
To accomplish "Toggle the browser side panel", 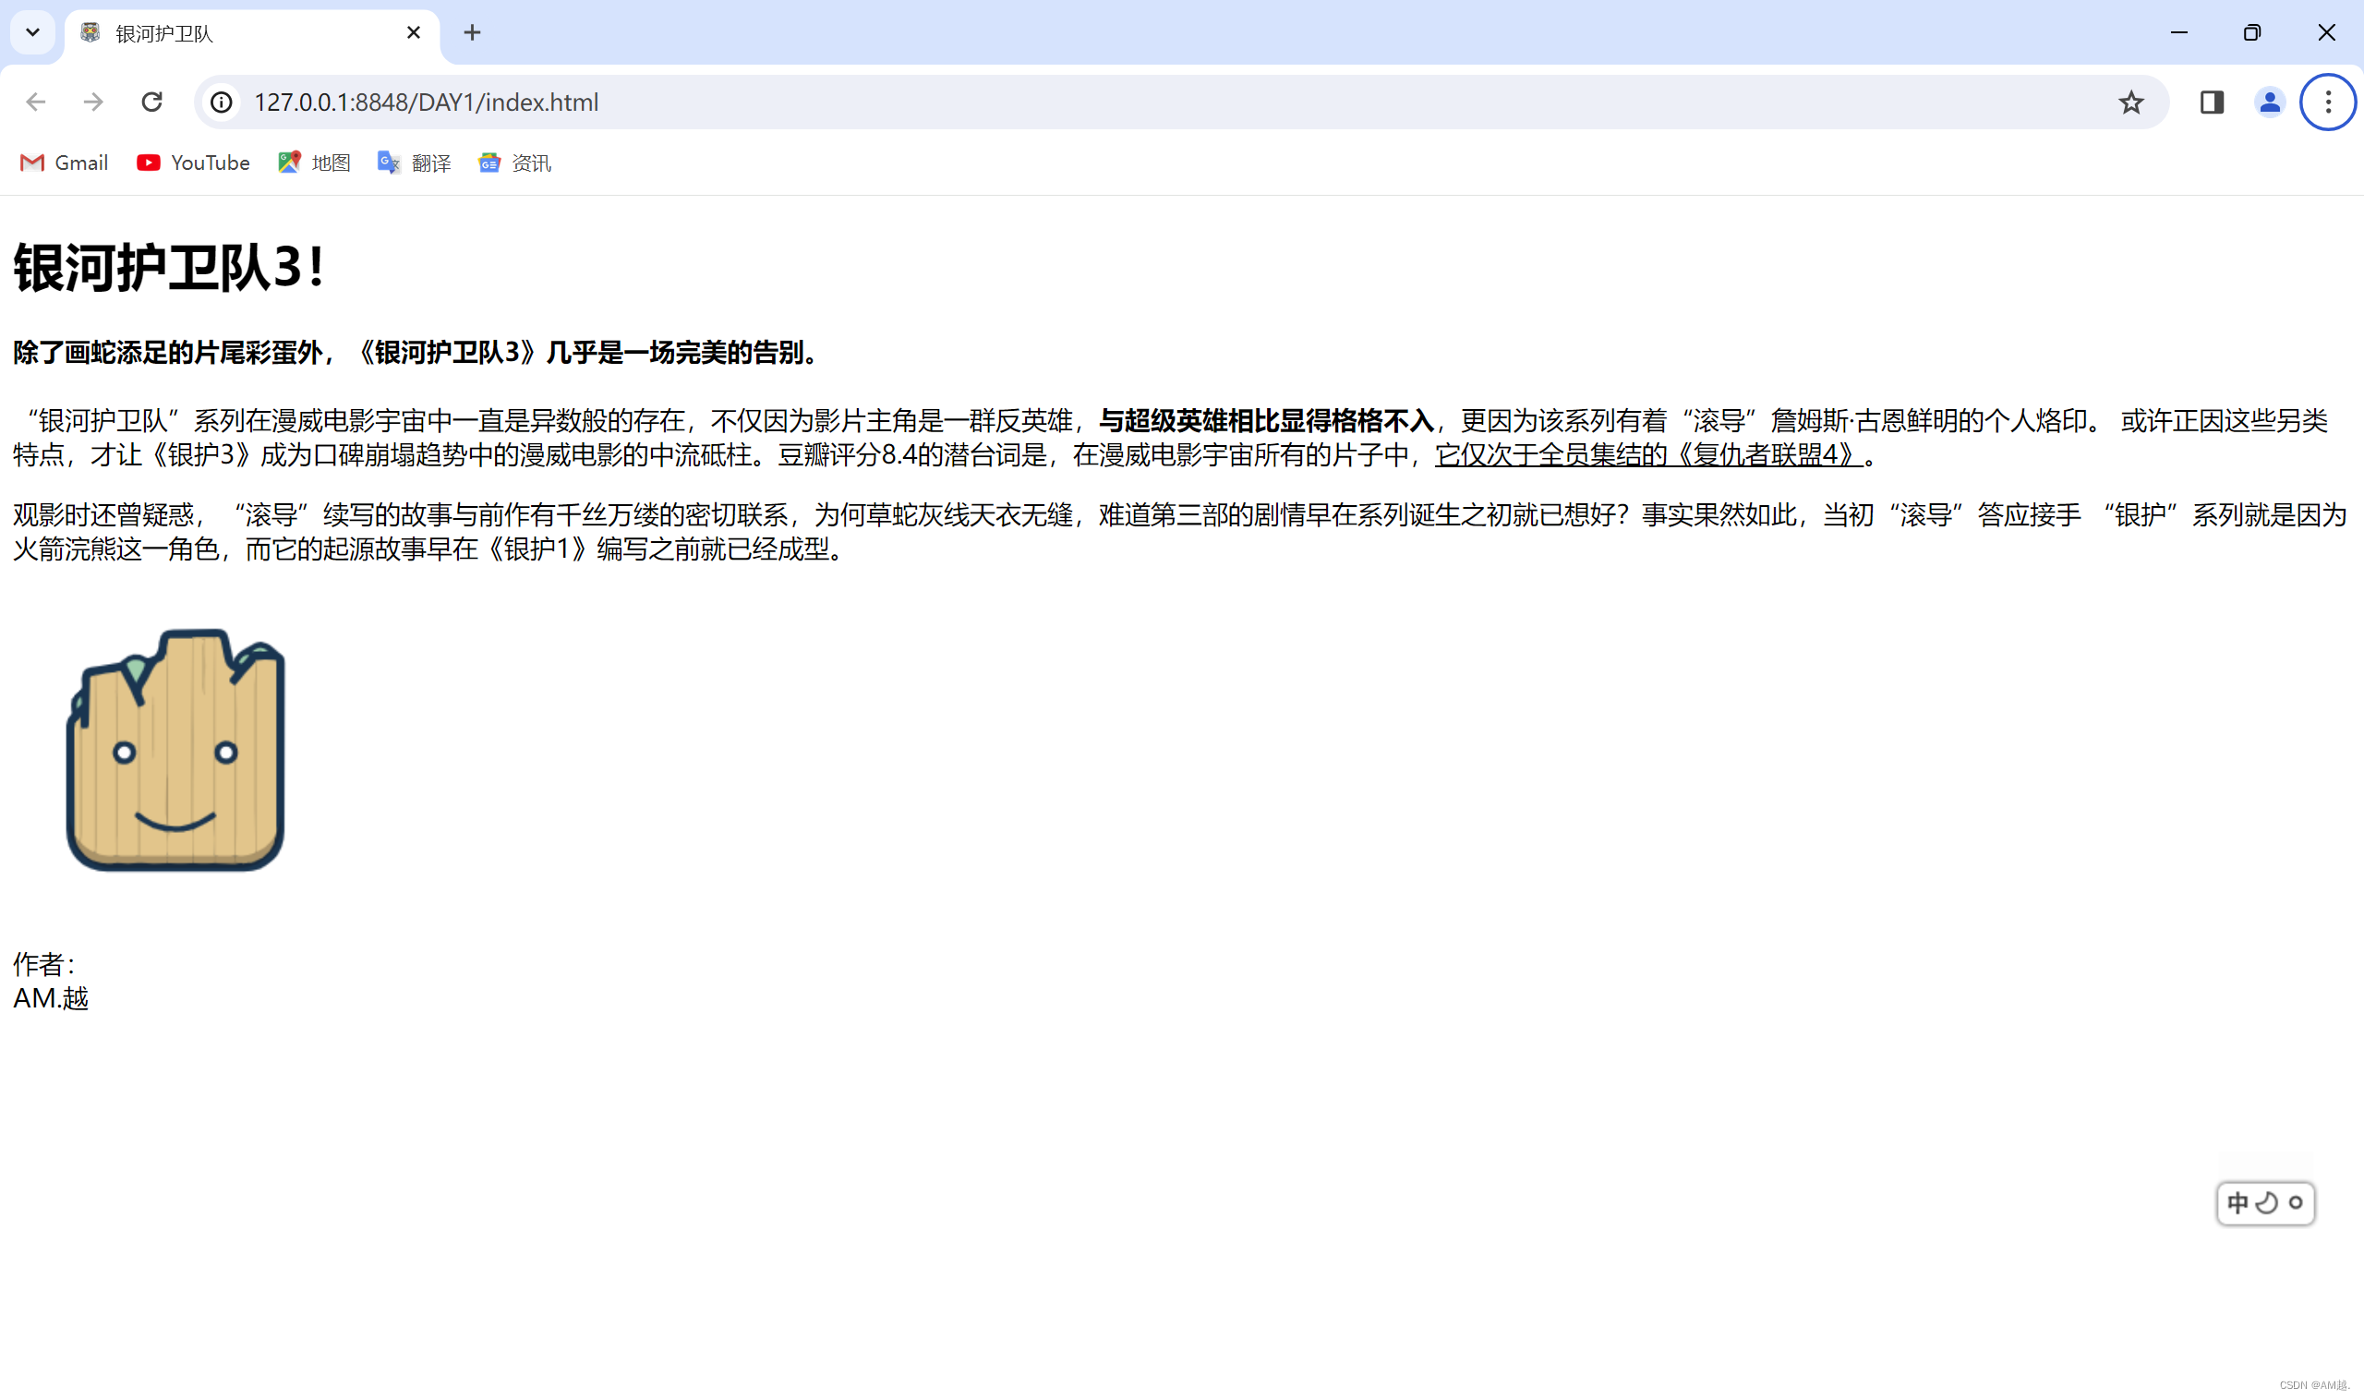I will (x=2212, y=102).
